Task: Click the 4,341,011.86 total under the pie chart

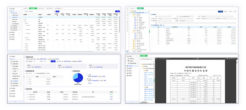Action: tap(77, 84)
